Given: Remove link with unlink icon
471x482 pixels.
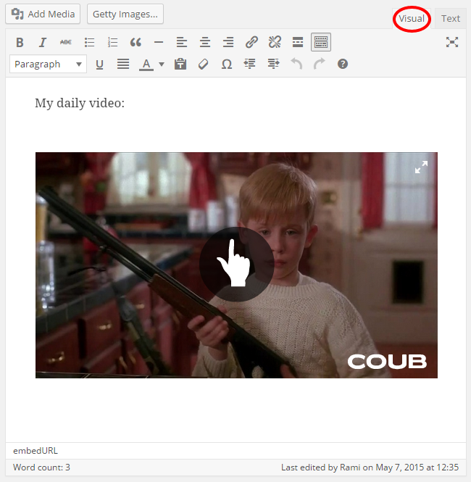Looking at the screenshot, I should tap(275, 42).
